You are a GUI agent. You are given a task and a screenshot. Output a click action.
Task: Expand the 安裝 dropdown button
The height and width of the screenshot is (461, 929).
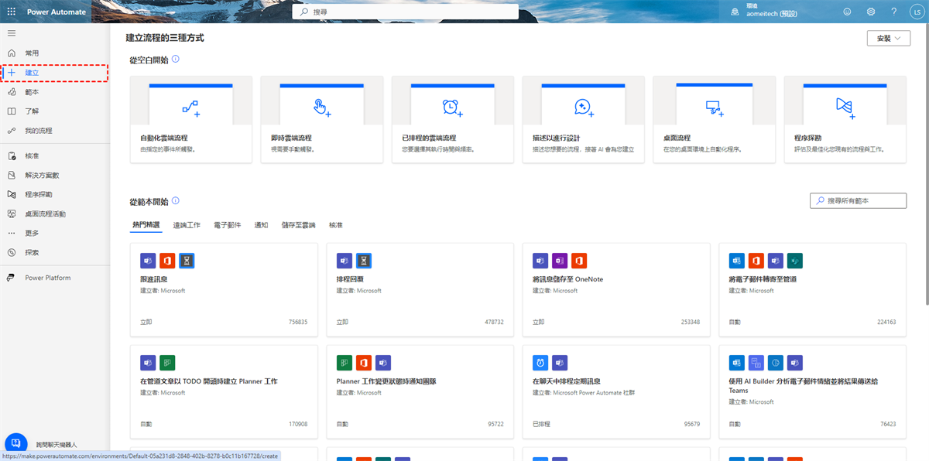[x=888, y=39]
